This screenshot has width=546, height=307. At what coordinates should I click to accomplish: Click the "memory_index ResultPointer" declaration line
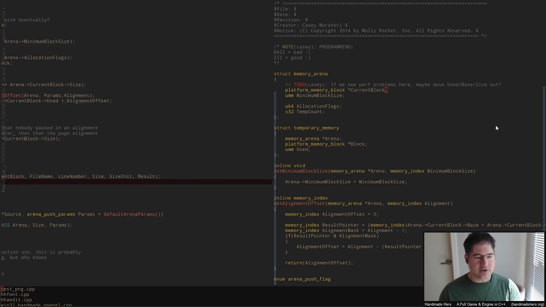[x=415, y=225]
